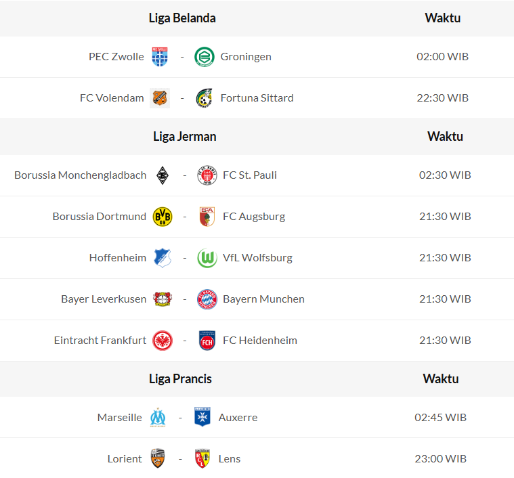Image resolution: width=514 pixels, height=478 pixels.
Task: Open the Hoffenheim team name
Action: (x=118, y=258)
